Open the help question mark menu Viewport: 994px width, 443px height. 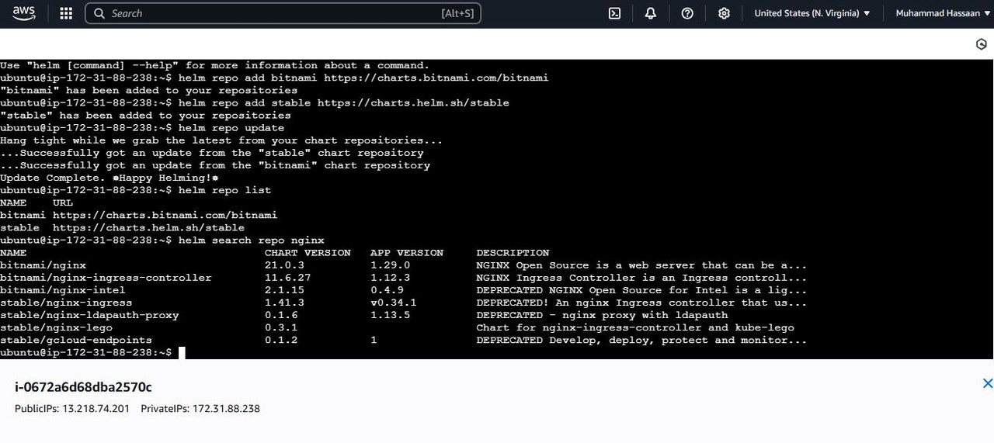(x=687, y=13)
